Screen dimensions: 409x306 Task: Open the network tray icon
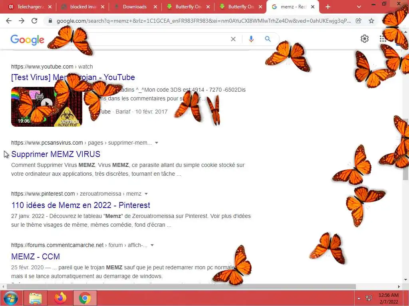[369, 298]
